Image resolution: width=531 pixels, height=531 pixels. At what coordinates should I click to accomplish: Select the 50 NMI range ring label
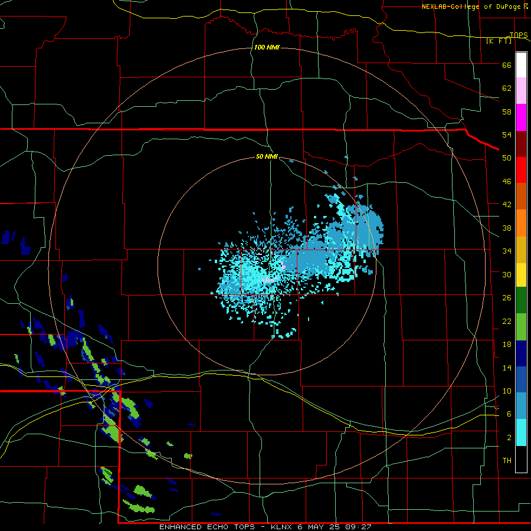(x=267, y=156)
